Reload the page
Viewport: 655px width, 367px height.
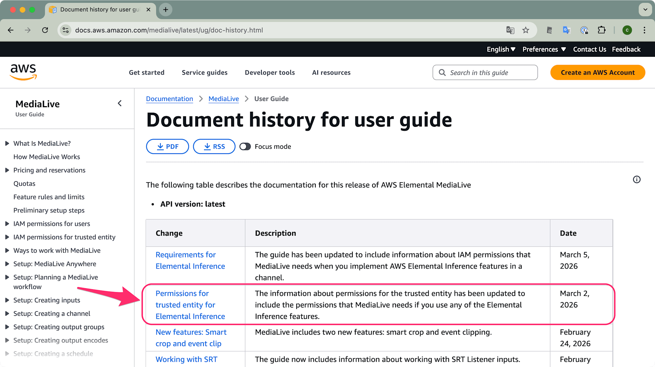(x=45, y=30)
